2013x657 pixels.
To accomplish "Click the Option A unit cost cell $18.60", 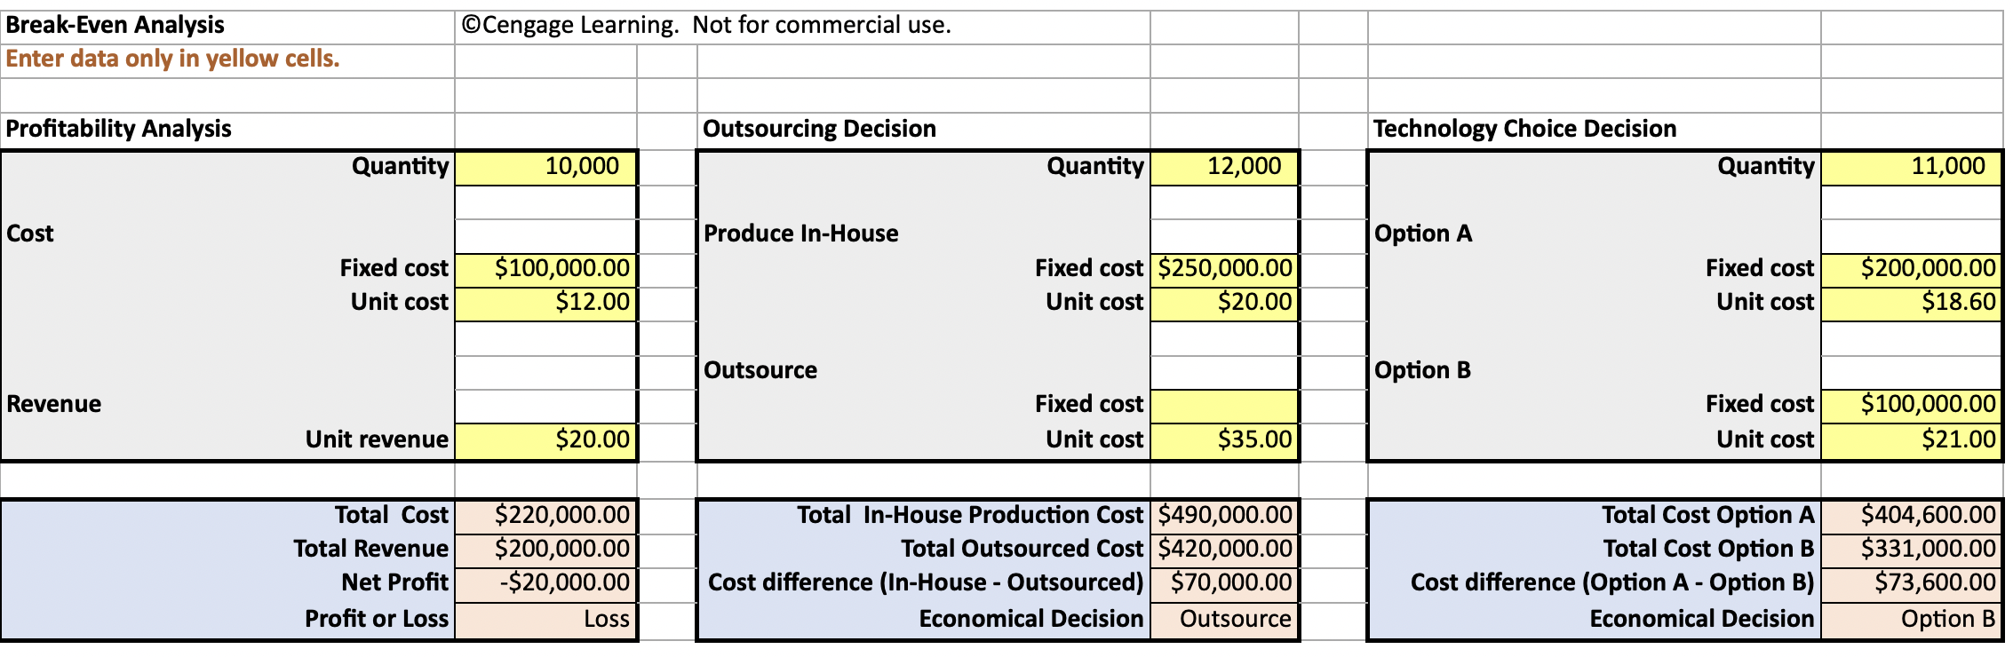I will tap(1911, 303).
